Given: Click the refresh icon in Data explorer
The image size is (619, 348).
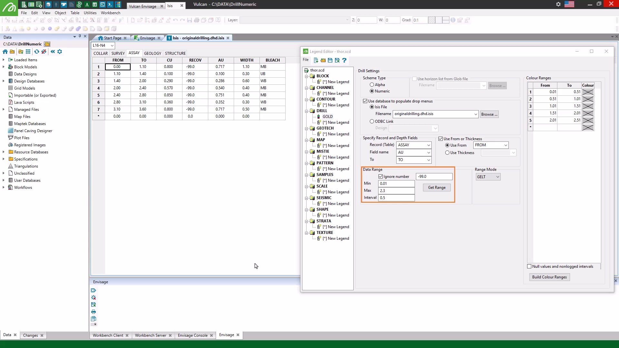Looking at the screenshot, I should coord(37,52).
